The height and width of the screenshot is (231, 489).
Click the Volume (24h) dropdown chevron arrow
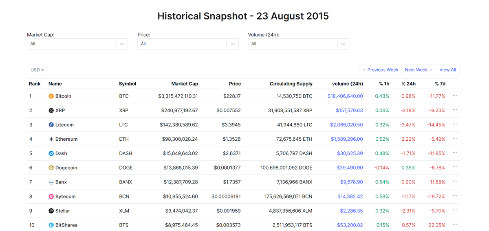click(x=343, y=44)
